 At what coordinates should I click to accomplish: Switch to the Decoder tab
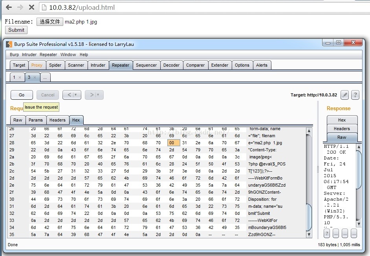[x=172, y=65]
